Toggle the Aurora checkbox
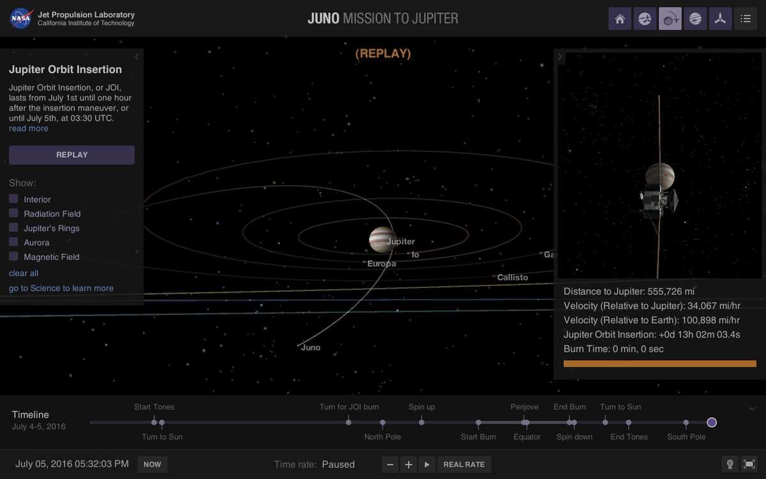The width and height of the screenshot is (766, 479). coord(13,242)
